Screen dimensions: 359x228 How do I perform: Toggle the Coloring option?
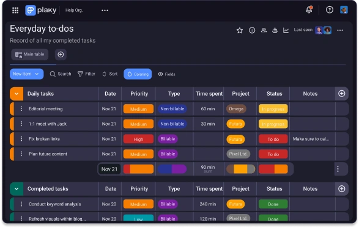(x=138, y=74)
